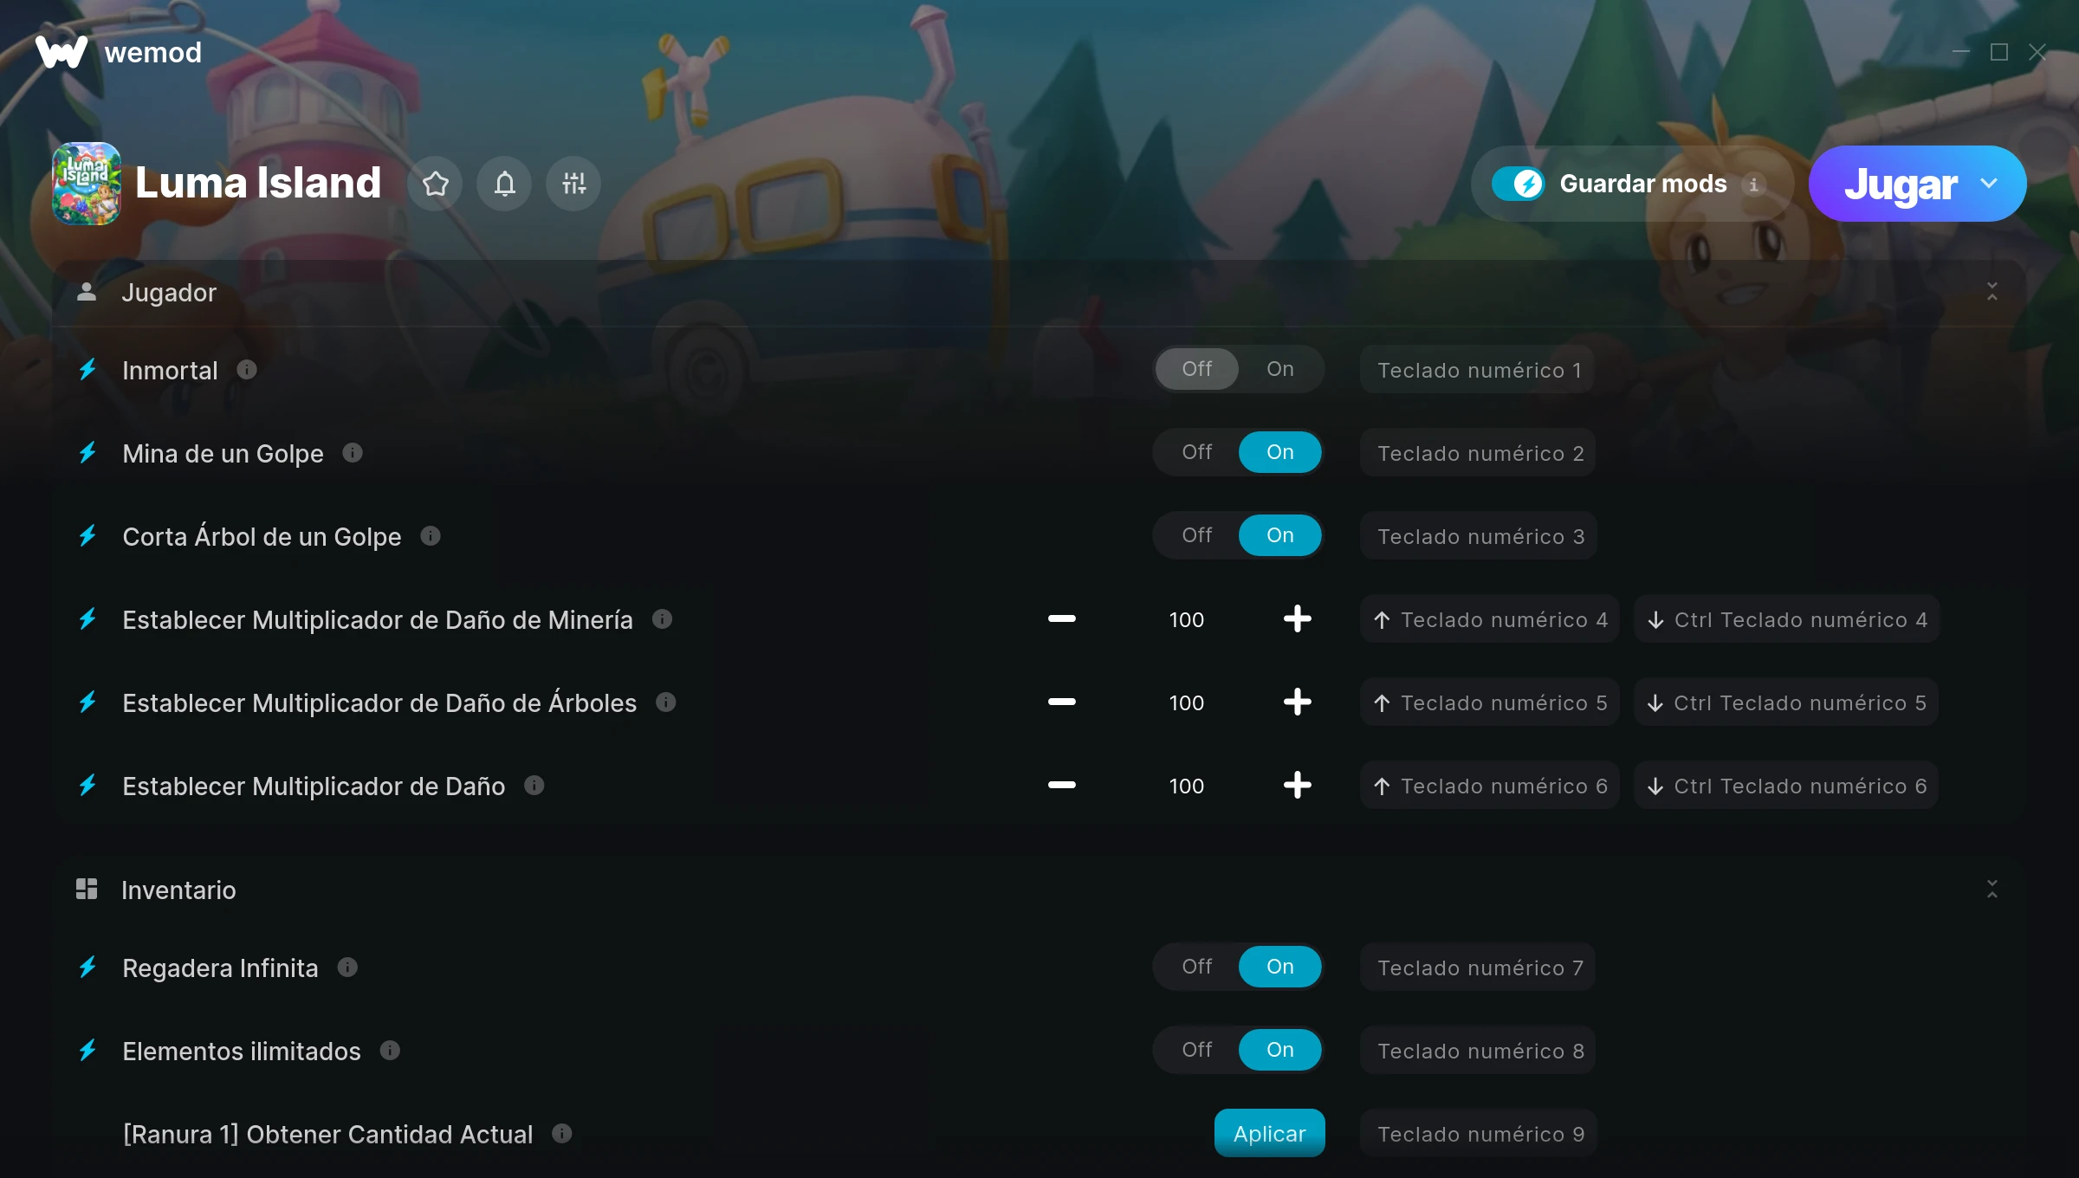2079x1178 pixels.
Task: Click Aplicar for Ranura 1 cantidad actual
Action: [1269, 1133]
